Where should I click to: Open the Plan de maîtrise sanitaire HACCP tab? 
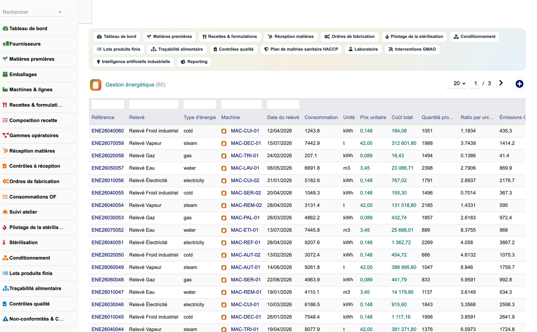point(301,49)
